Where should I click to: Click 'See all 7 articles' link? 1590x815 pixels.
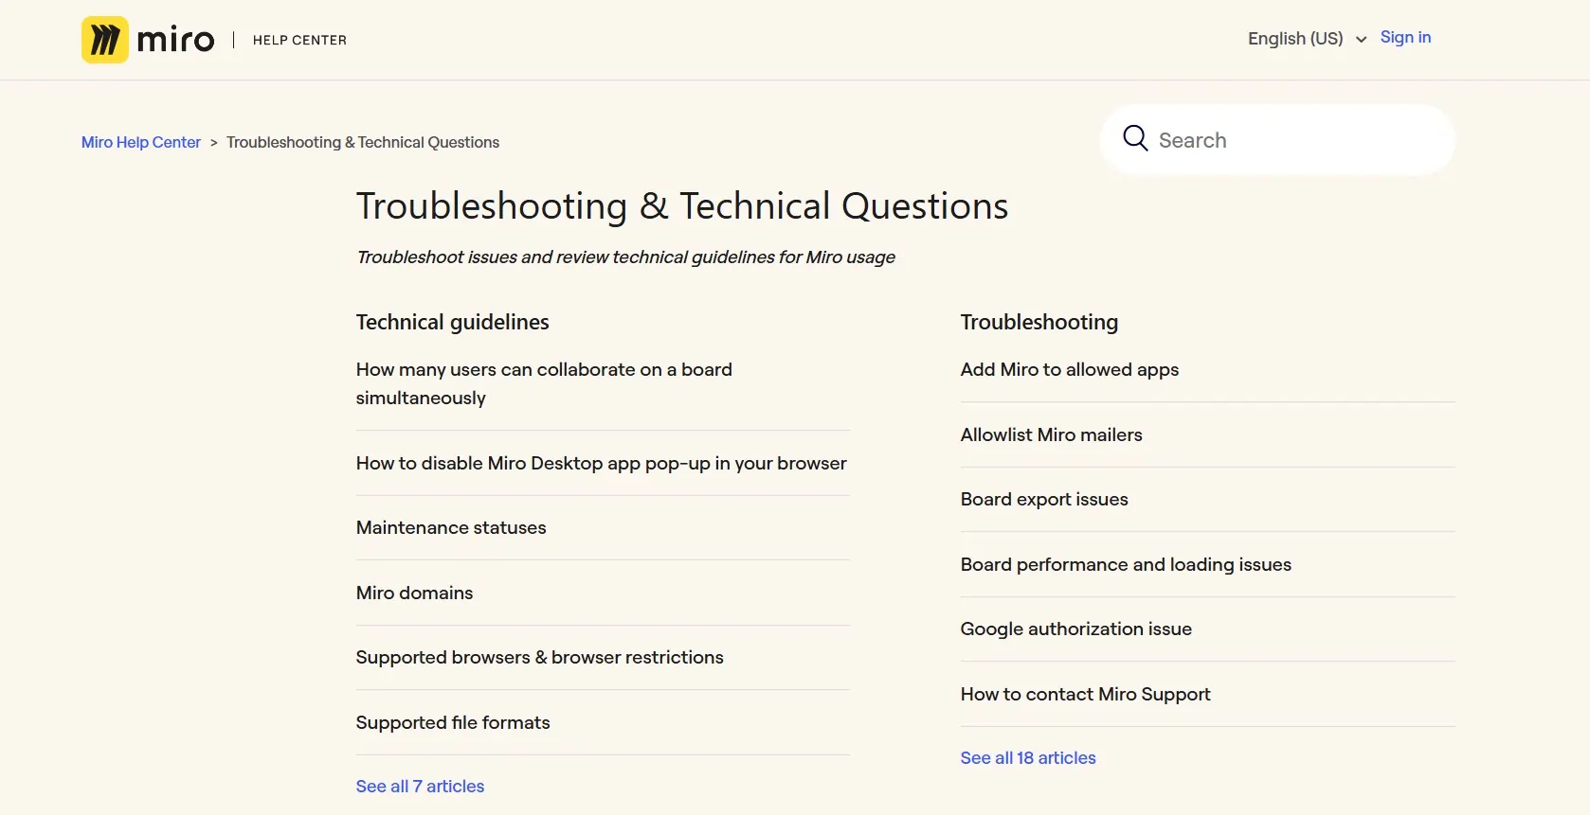[420, 787]
